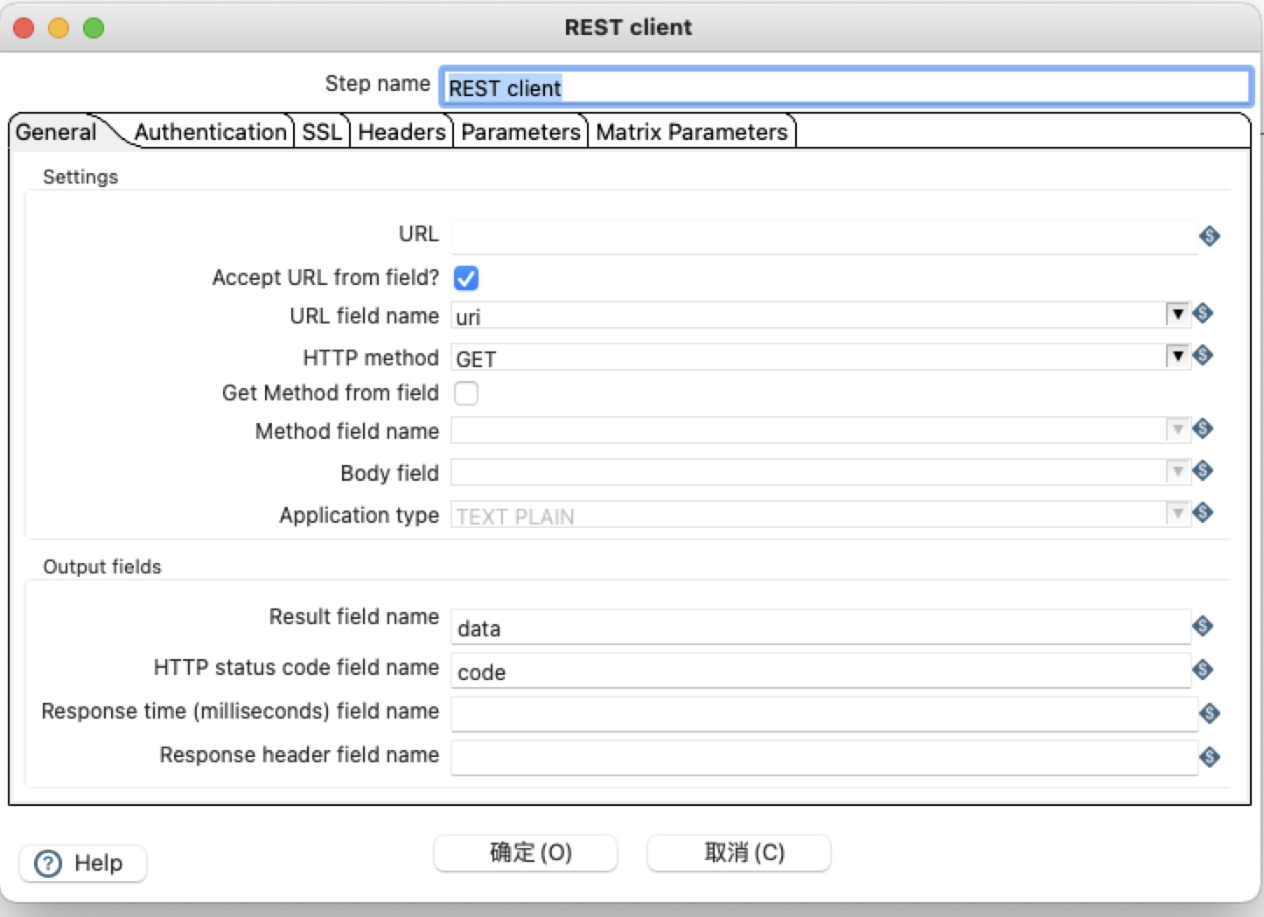Click the variable icon beside Result field name
The width and height of the screenshot is (1264, 917).
pos(1203,626)
